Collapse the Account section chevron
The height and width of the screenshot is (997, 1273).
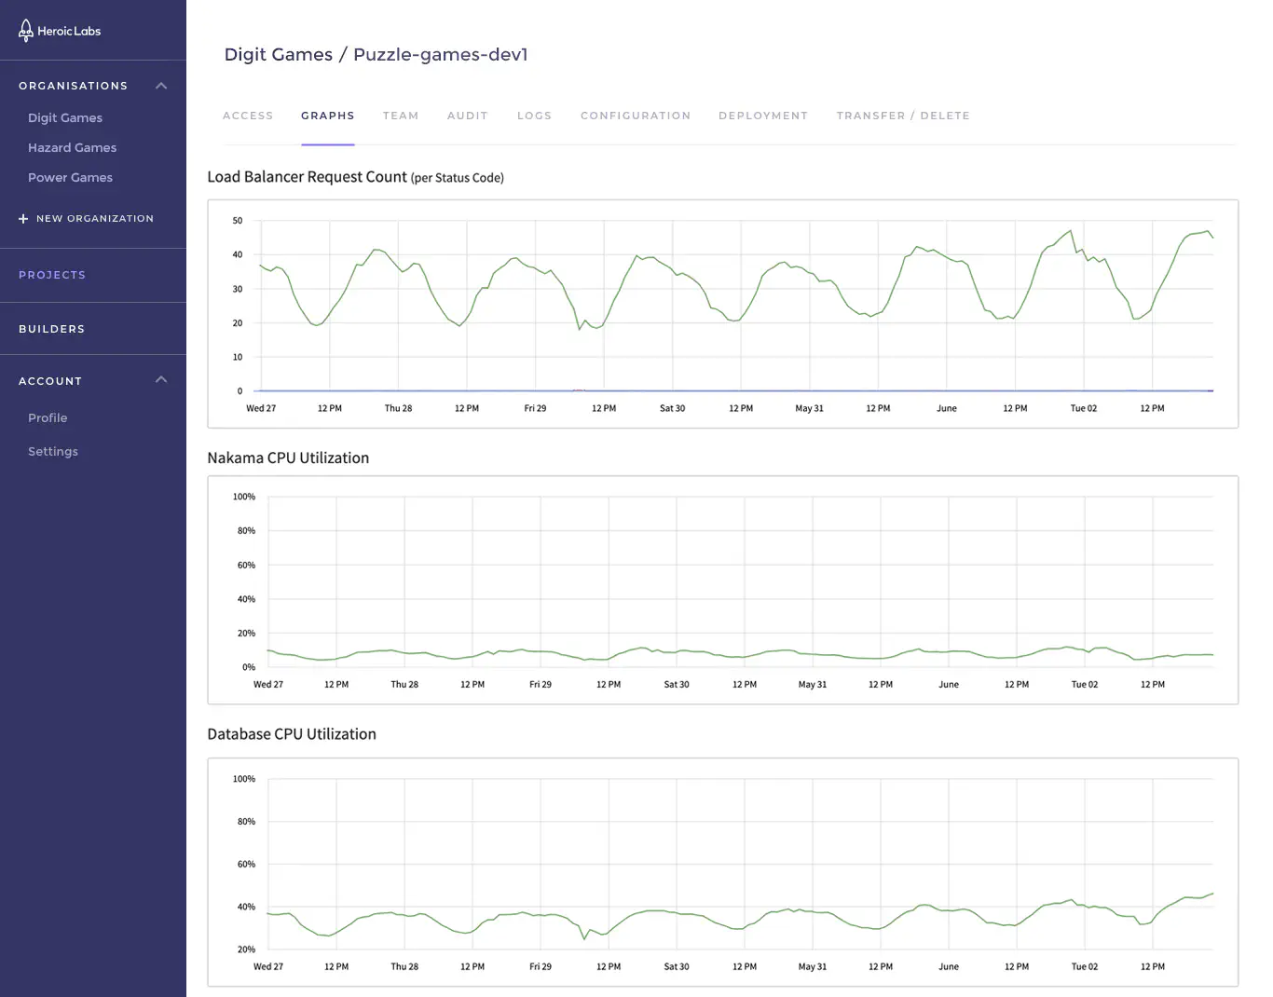point(161,379)
